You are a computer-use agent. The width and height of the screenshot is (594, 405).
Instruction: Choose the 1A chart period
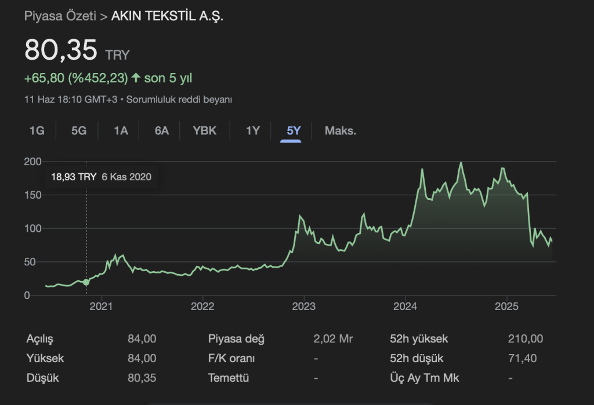click(x=121, y=130)
